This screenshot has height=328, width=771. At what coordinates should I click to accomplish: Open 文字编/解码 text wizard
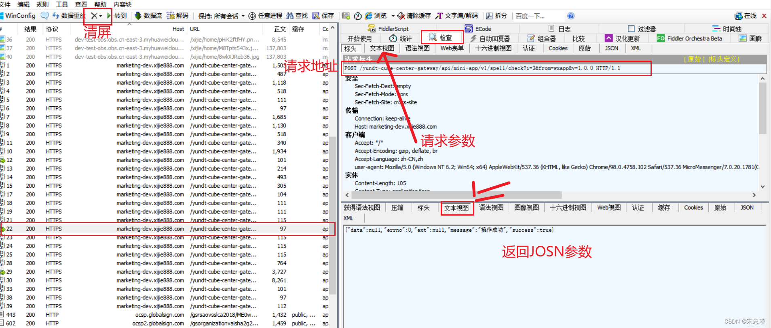point(457,16)
